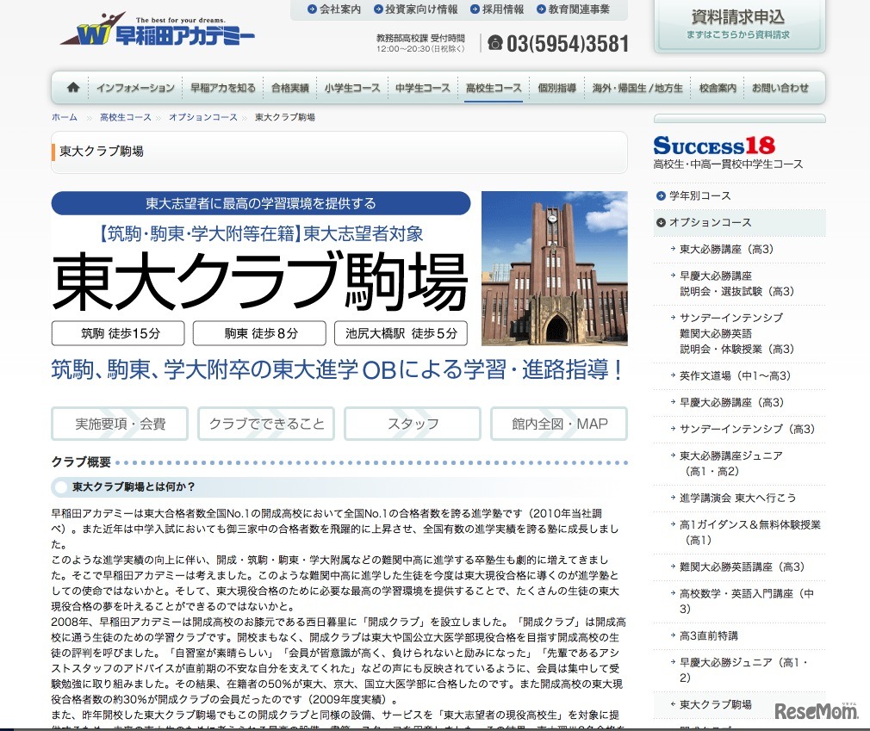
Task: Click the スタッフ button
Action: [x=413, y=424]
